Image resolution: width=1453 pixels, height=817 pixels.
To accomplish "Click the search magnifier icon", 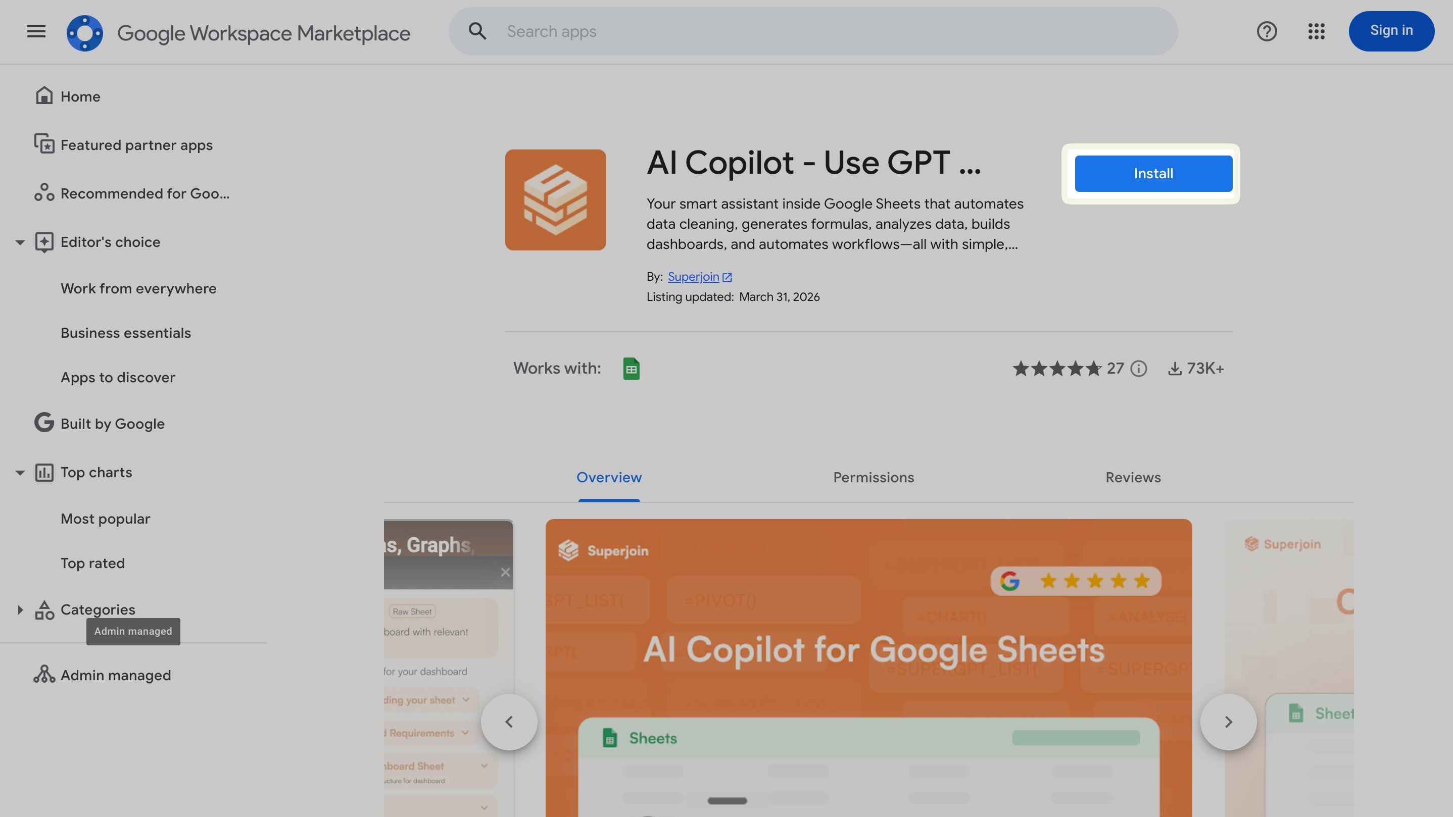I will [x=477, y=32].
